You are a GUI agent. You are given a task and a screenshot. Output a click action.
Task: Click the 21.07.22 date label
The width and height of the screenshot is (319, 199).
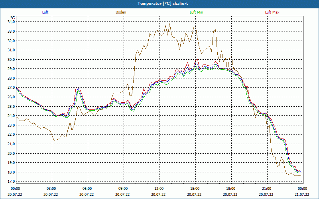(x=302, y=195)
